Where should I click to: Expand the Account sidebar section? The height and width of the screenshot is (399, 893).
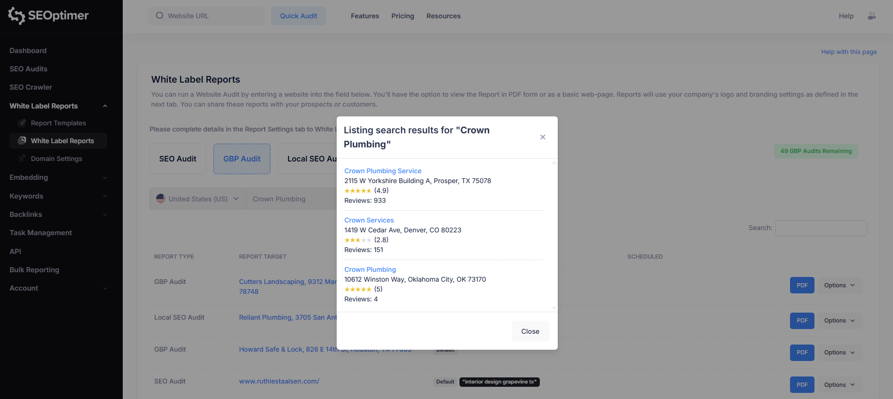pyautogui.click(x=105, y=288)
